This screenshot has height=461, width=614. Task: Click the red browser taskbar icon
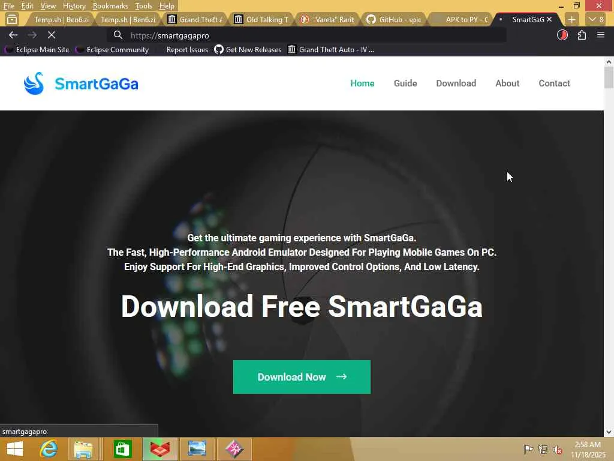(159, 449)
